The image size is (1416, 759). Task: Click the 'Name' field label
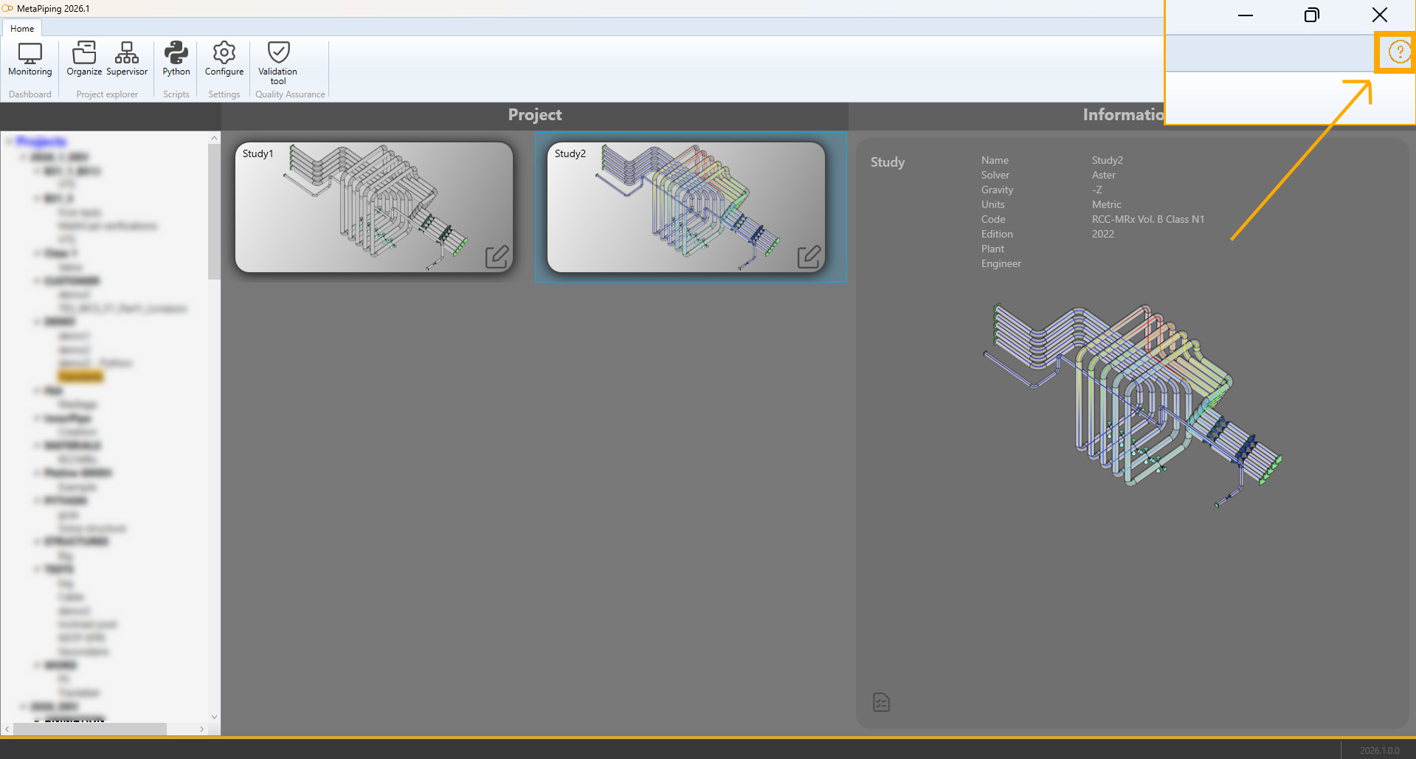[995, 160]
